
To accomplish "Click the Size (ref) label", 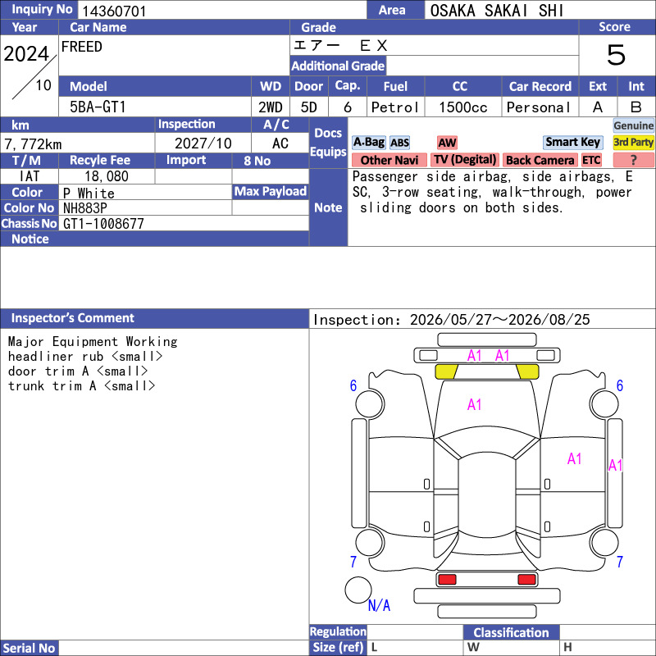I will click(x=338, y=647).
